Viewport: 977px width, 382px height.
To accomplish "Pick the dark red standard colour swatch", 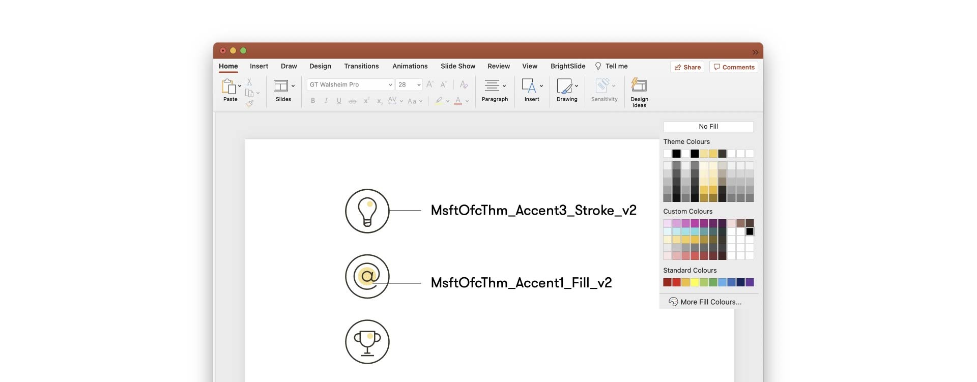I will (x=667, y=282).
